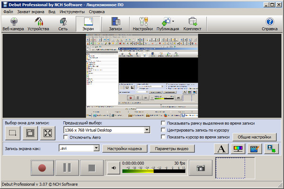Choose the fullscreen capture selection icon

click(x=47, y=133)
